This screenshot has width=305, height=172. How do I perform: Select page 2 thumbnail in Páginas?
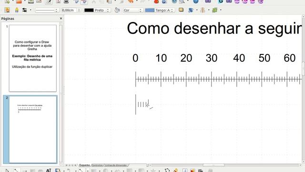[33, 129]
